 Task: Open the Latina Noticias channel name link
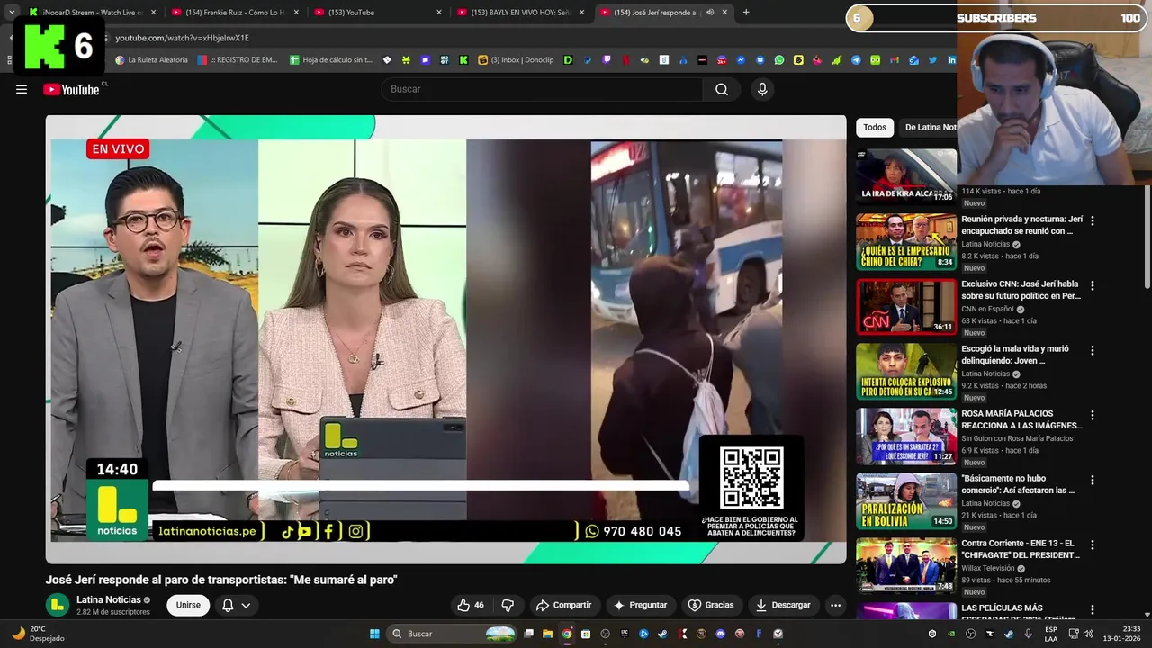tap(109, 599)
